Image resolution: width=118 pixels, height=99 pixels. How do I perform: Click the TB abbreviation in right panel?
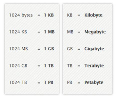(70, 66)
